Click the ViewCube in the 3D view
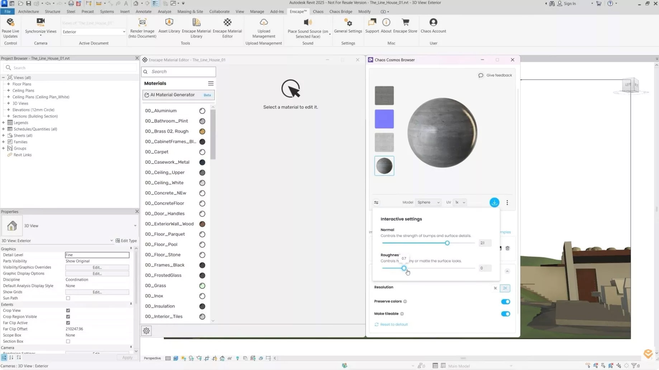Image resolution: width=659 pixels, height=370 pixels. click(x=631, y=85)
